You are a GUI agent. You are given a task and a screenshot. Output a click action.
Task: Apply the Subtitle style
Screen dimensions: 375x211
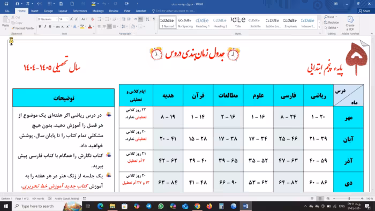click(x=255, y=22)
